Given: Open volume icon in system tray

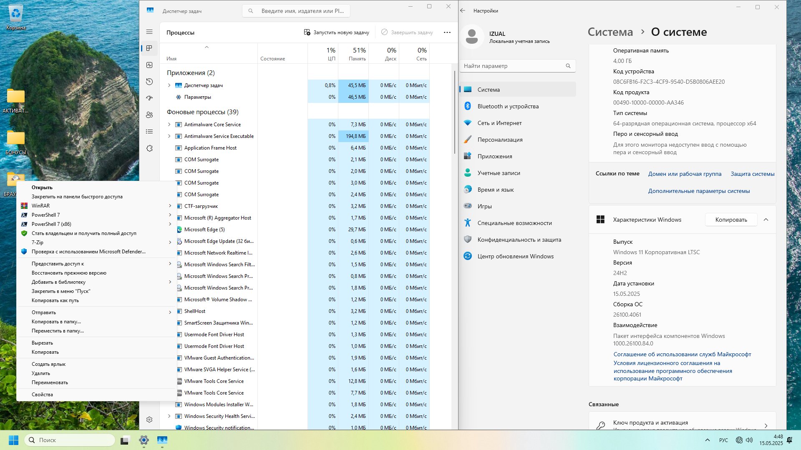Looking at the screenshot, I should coord(749,440).
